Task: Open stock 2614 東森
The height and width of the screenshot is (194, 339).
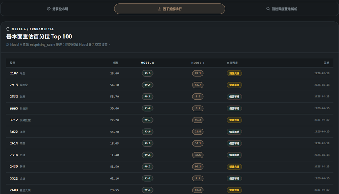Action: [17, 143]
